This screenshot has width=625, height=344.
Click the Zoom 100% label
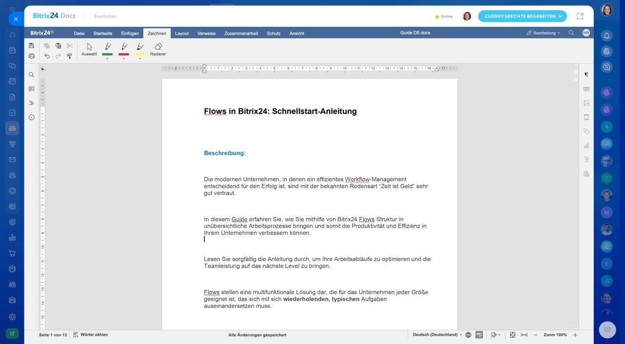(555, 335)
